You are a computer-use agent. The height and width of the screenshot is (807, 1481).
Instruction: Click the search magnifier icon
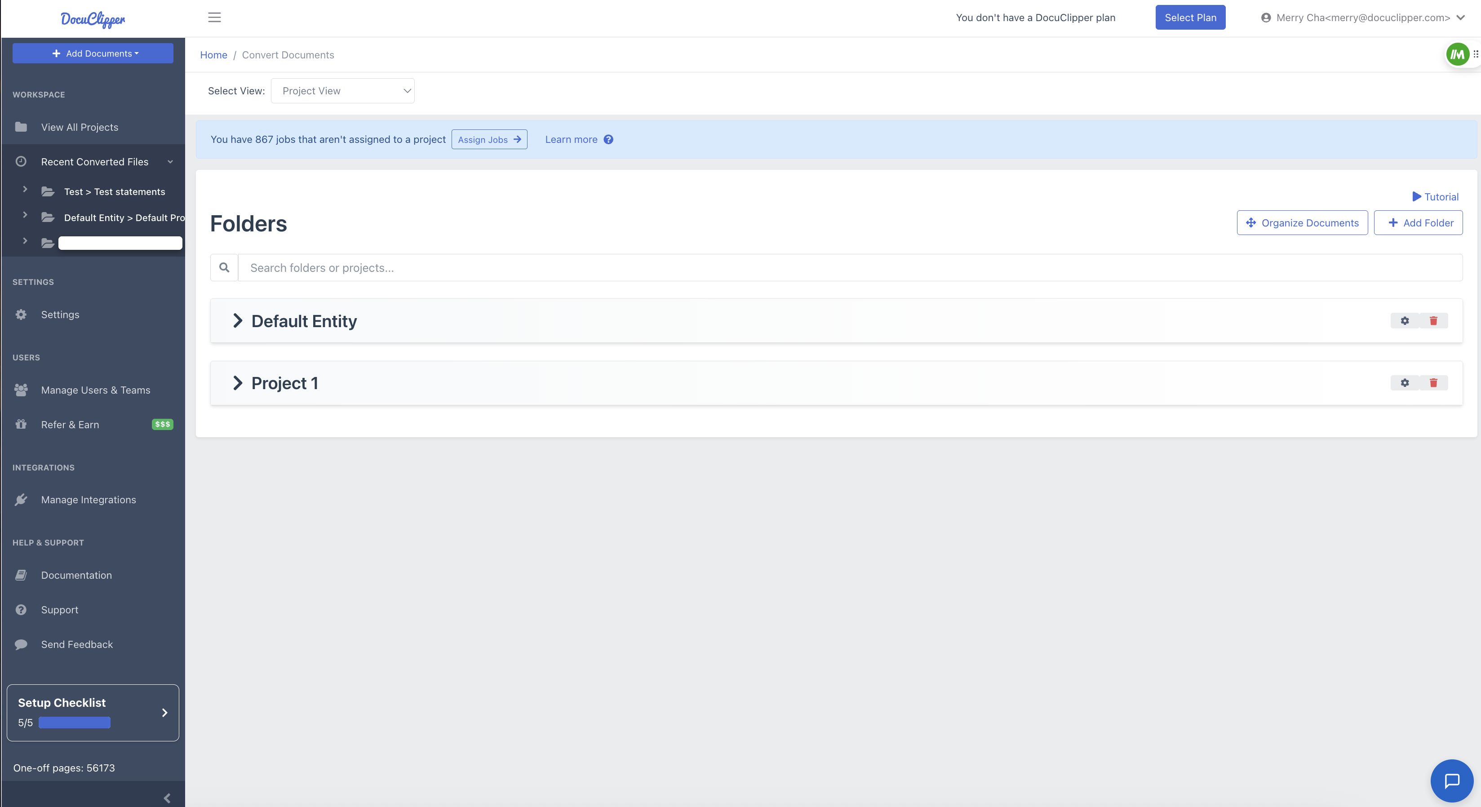click(x=224, y=268)
